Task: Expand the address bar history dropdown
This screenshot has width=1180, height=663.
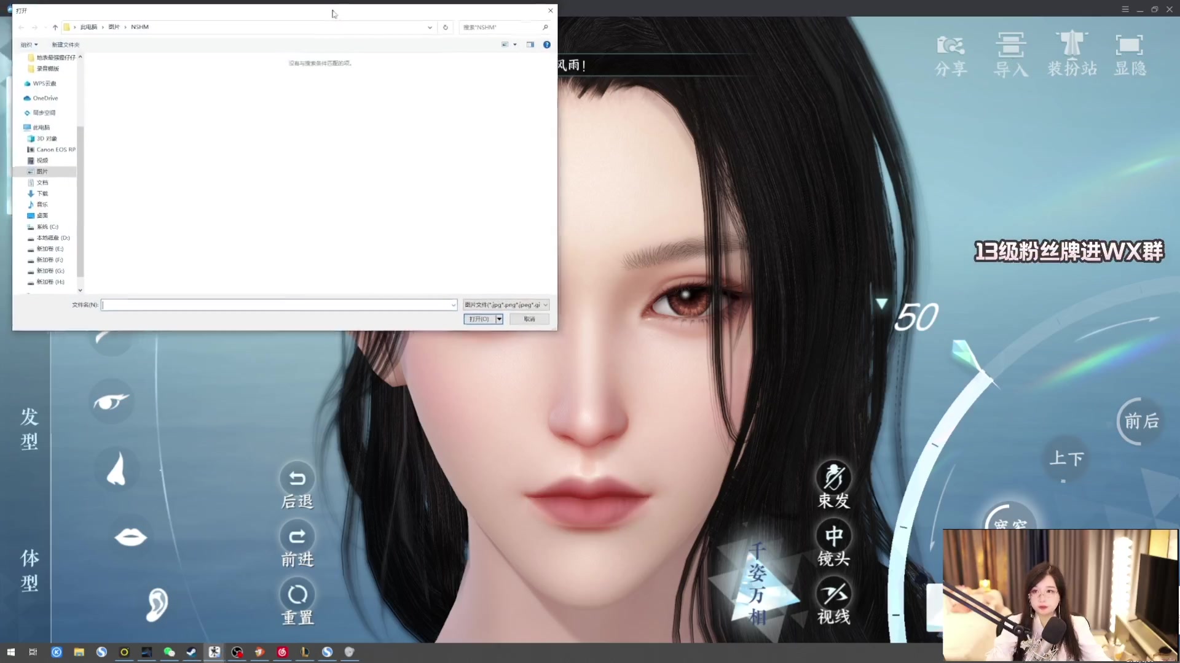Action: coord(430,27)
